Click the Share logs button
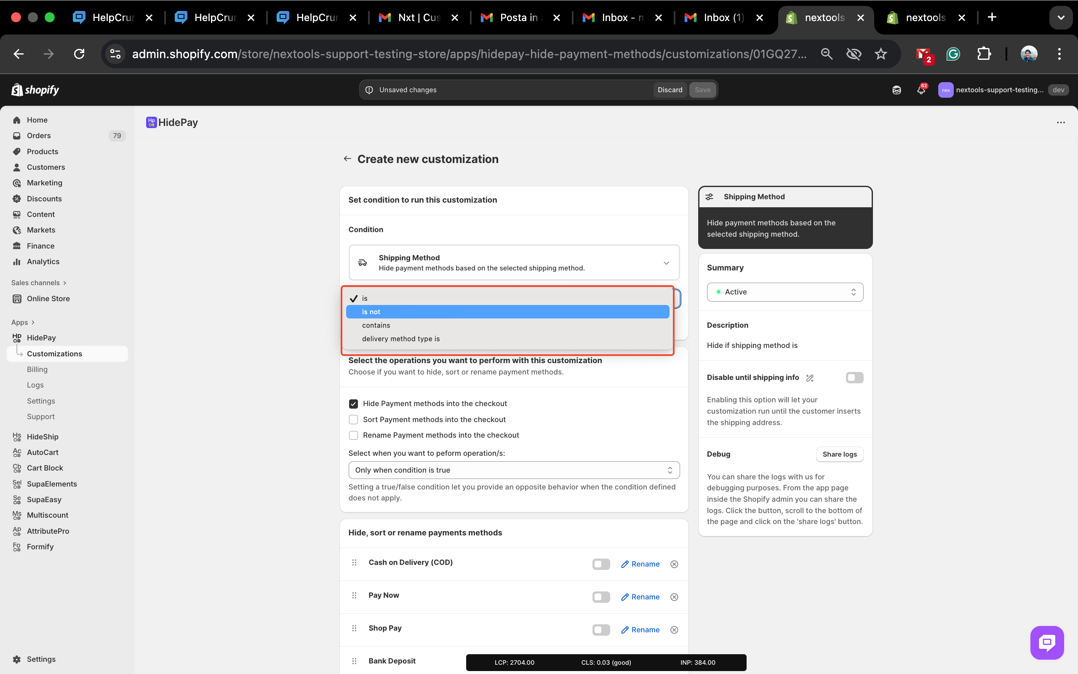Image resolution: width=1078 pixels, height=674 pixels. point(839,454)
